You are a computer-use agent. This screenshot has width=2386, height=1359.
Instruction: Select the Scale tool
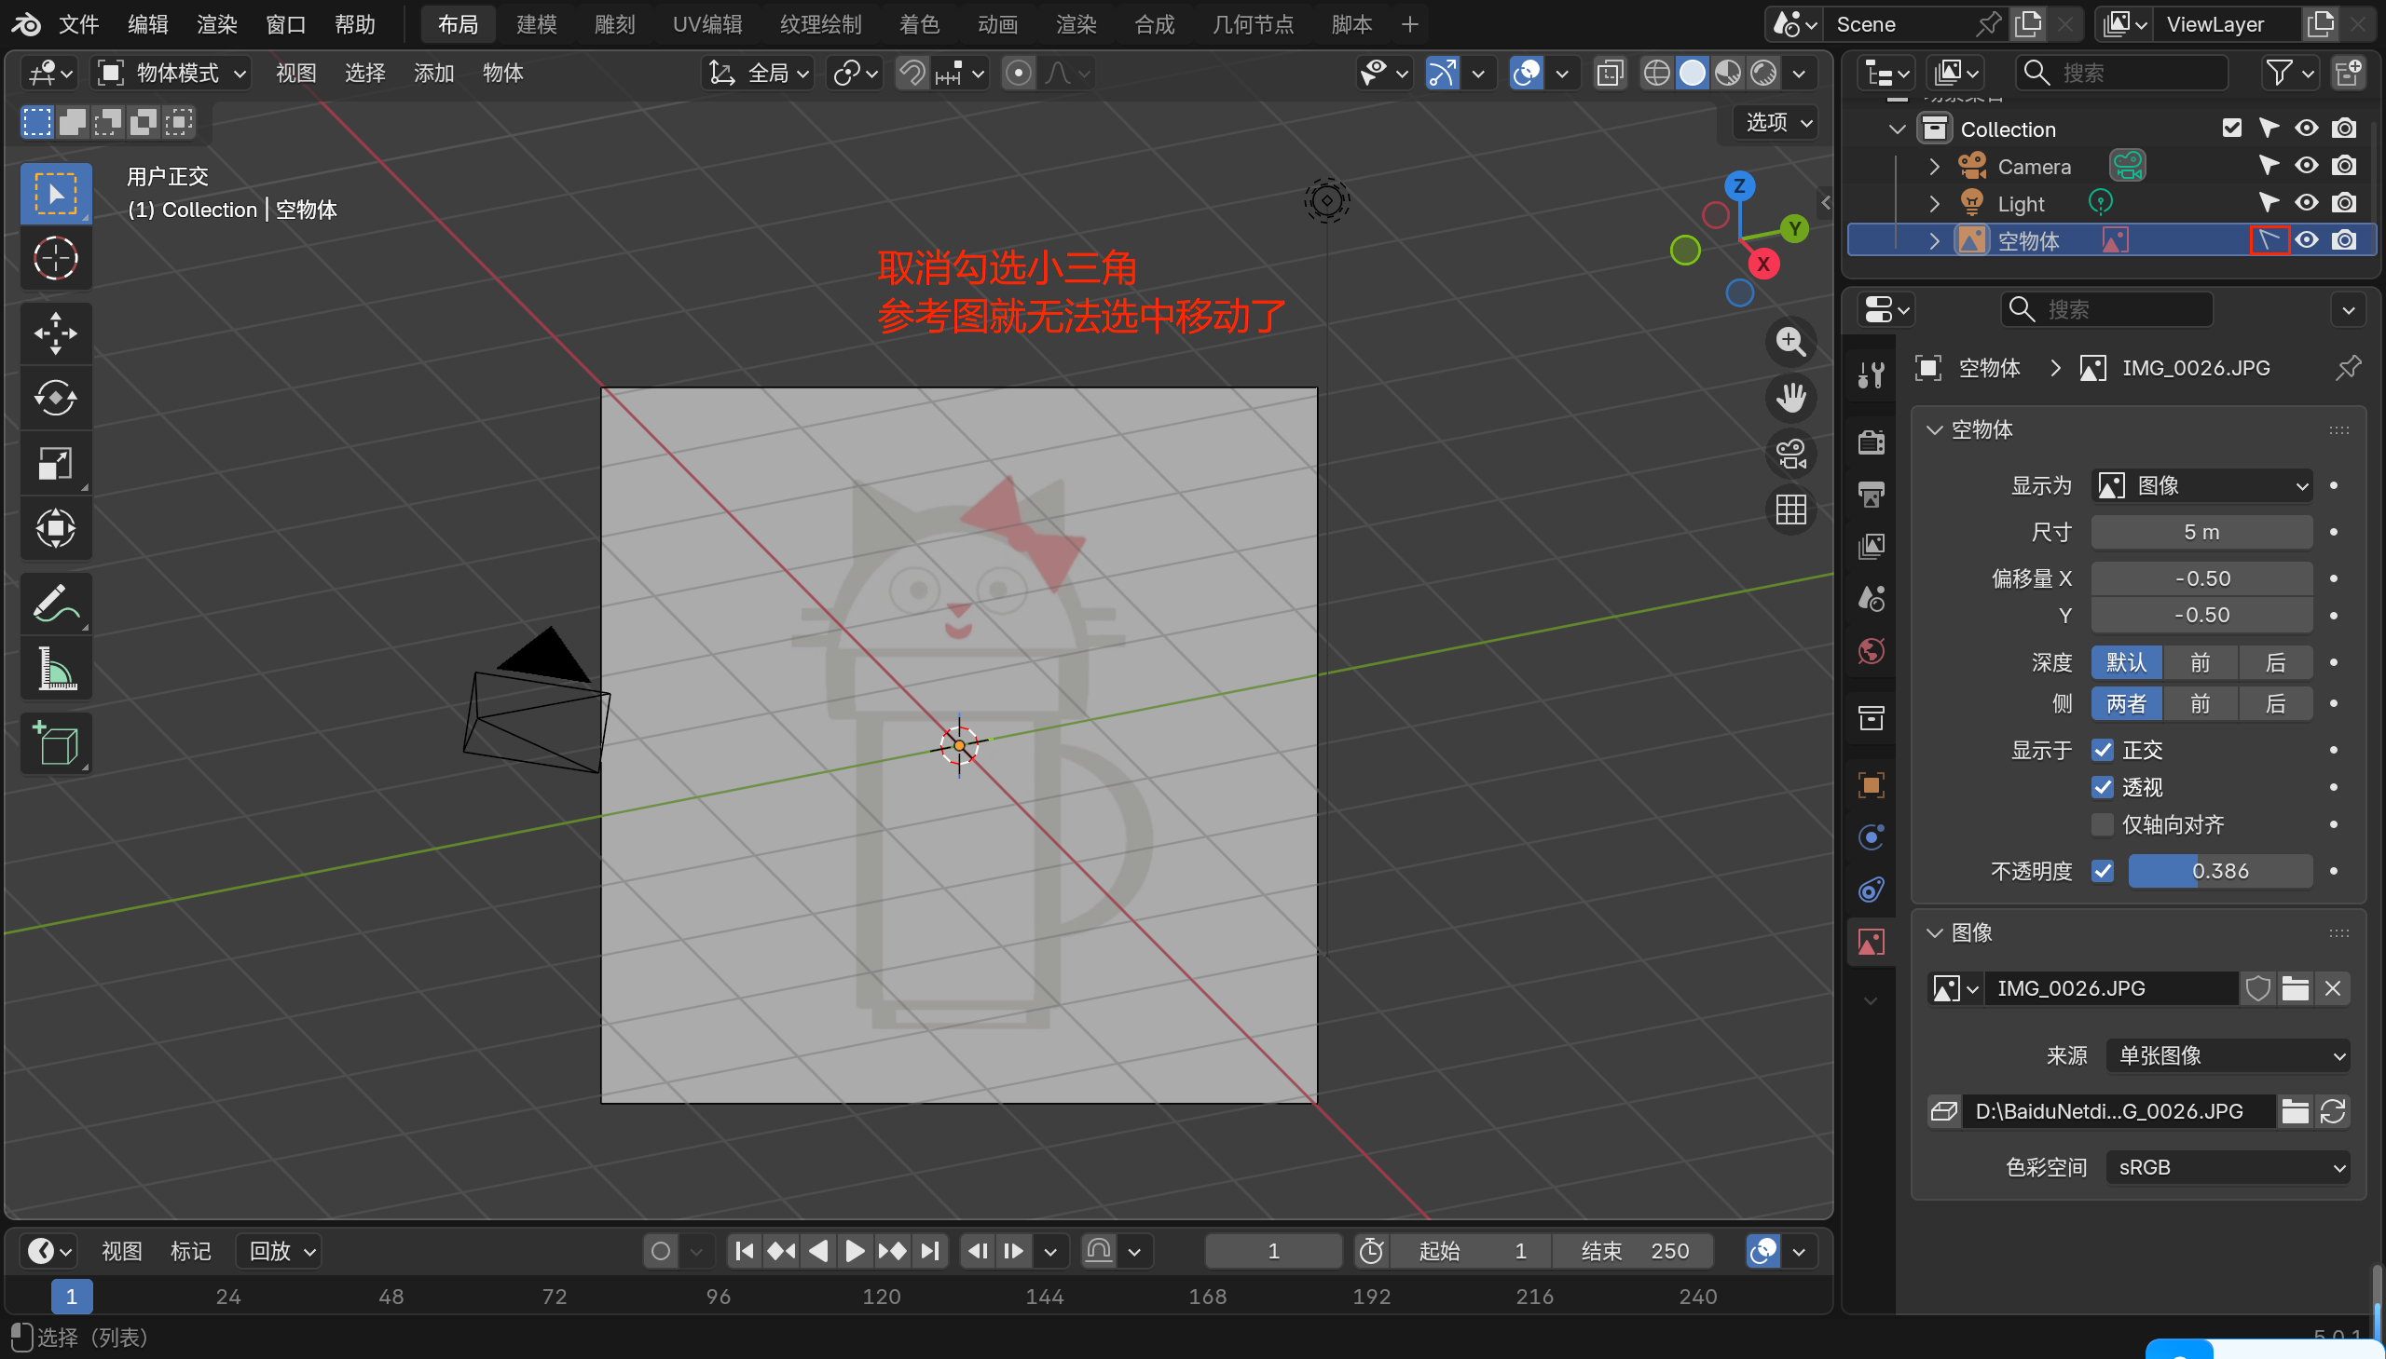click(55, 463)
